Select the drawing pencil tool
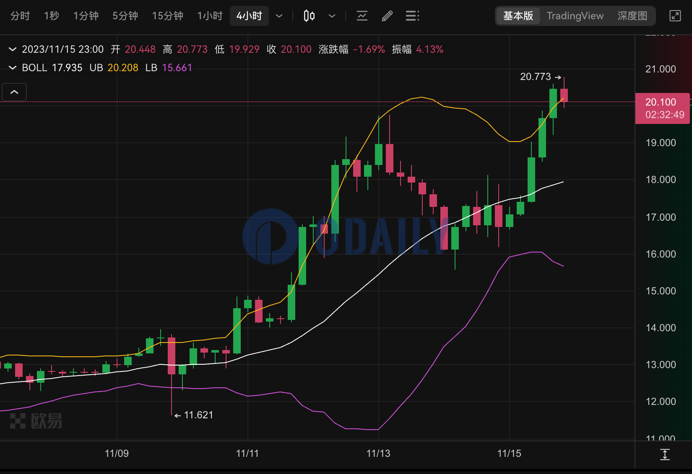 (x=387, y=16)
